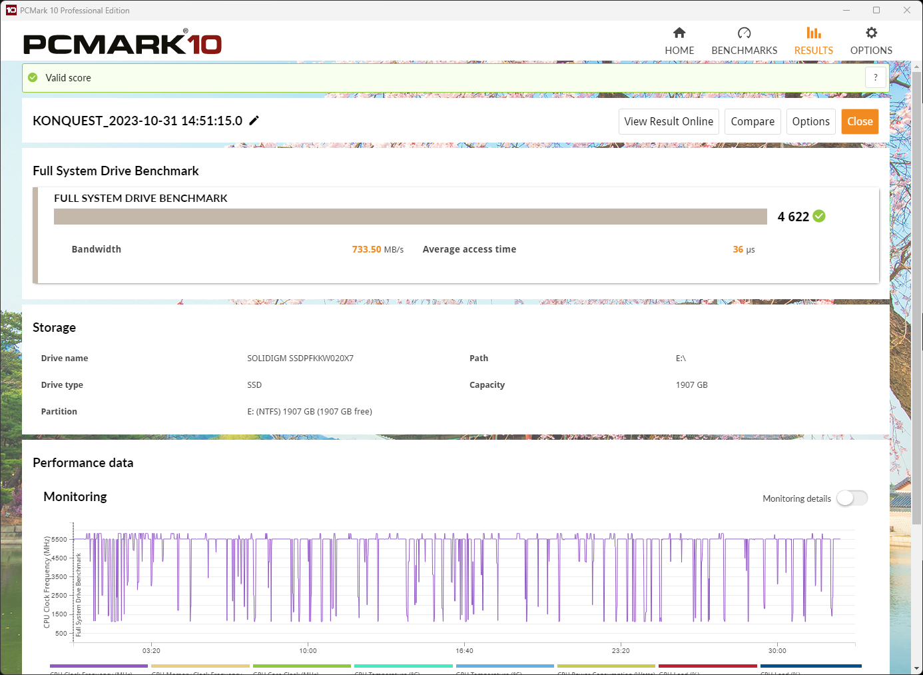Click the PCMark 10 title bar app icon
The image size is (923, 675).
click(x=11, y=10)
